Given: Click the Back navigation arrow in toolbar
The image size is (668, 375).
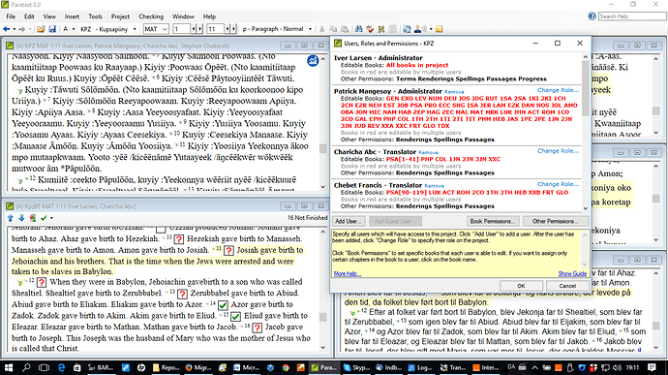Looking at the screenshot, I should (x=7, y=29).
